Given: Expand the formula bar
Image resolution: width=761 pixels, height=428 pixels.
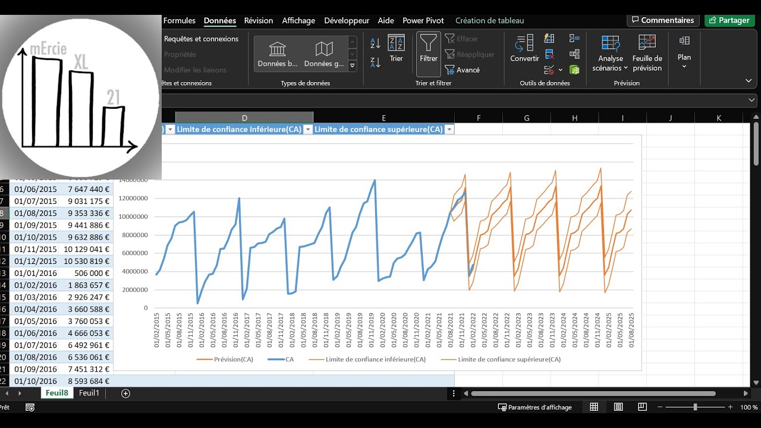Looking at the screenshot, I should [x=751, y=100].
